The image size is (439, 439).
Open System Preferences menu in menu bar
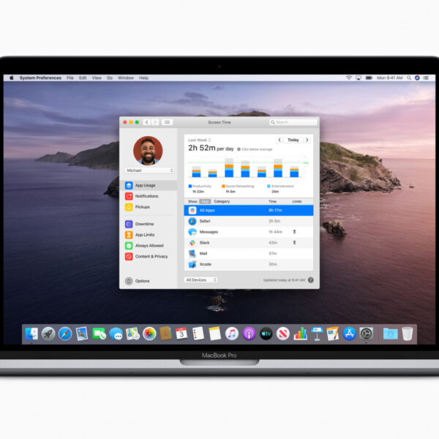pyautogui.click(x=40, y=78)
